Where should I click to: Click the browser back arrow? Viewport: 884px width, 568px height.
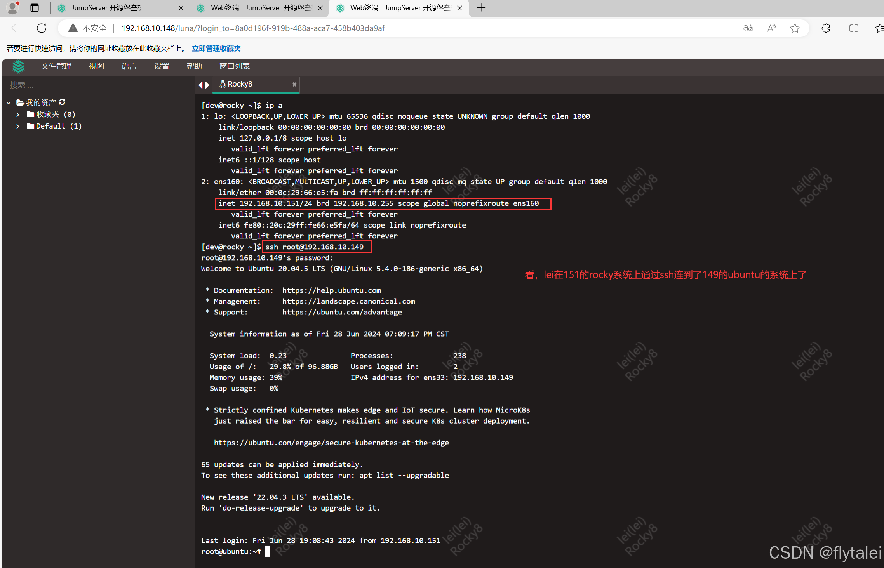(16, 28)
